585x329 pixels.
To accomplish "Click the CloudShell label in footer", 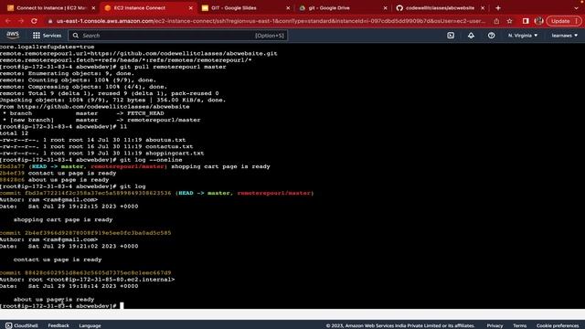I will (26, 325).
